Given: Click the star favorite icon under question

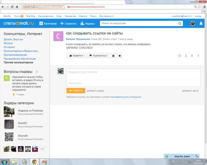Looking at the screenshot, I should (x=120, y=55).
